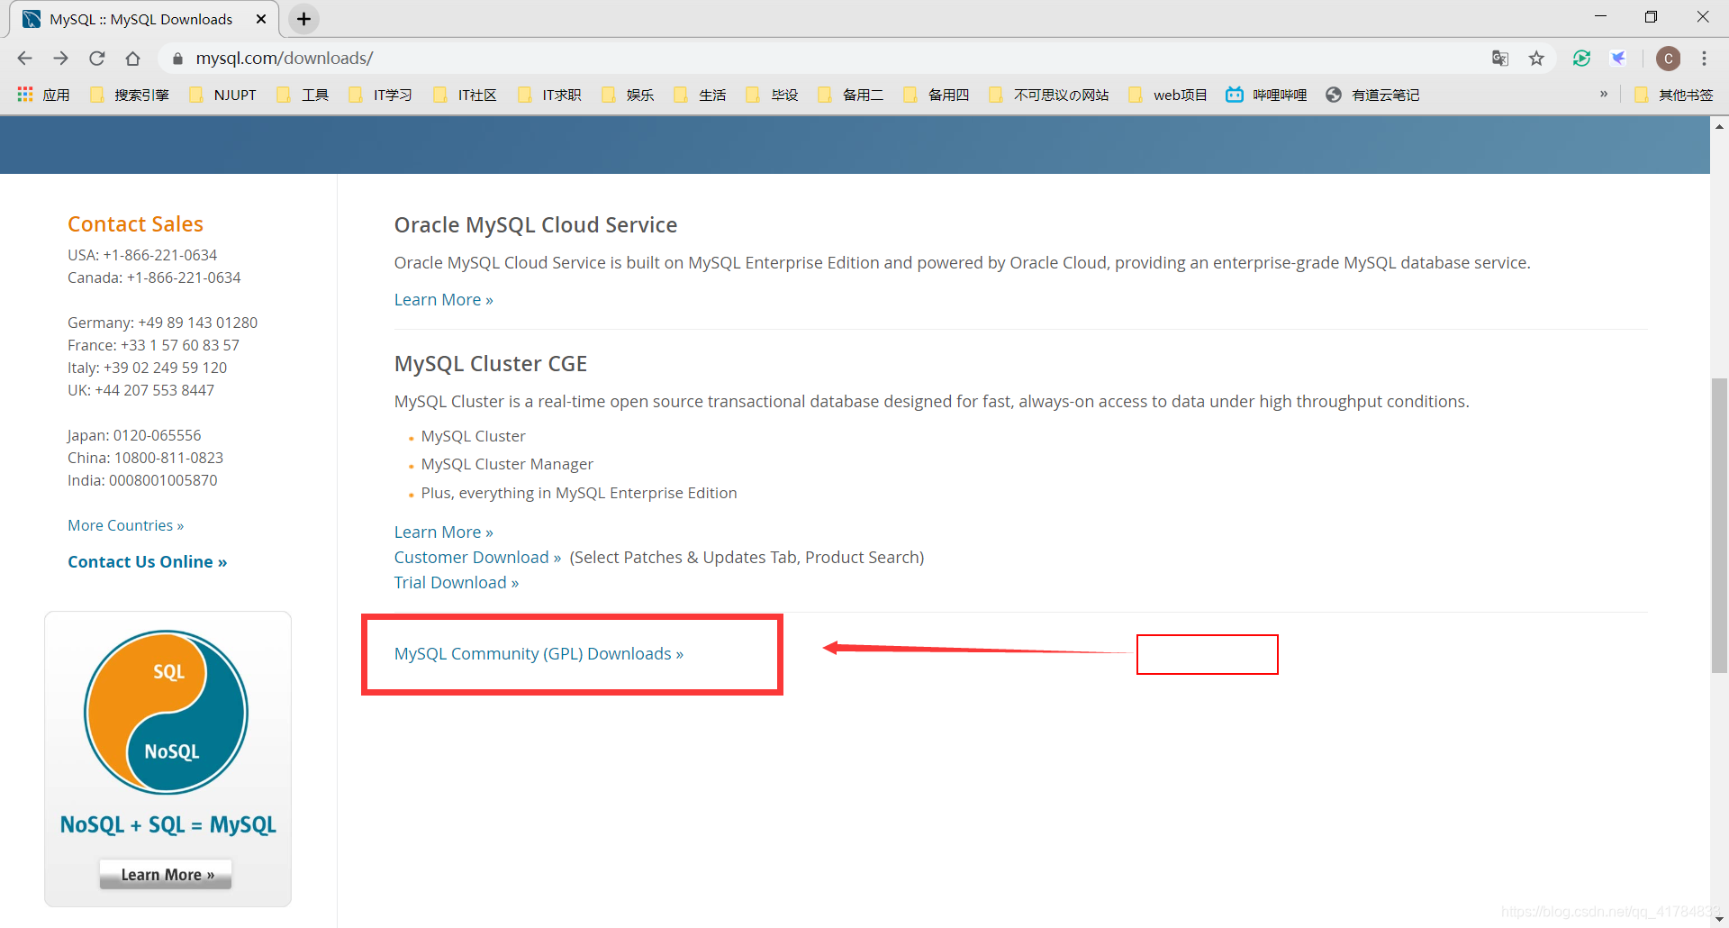Open the web项目 bookmark folder

coord(1168,95)
